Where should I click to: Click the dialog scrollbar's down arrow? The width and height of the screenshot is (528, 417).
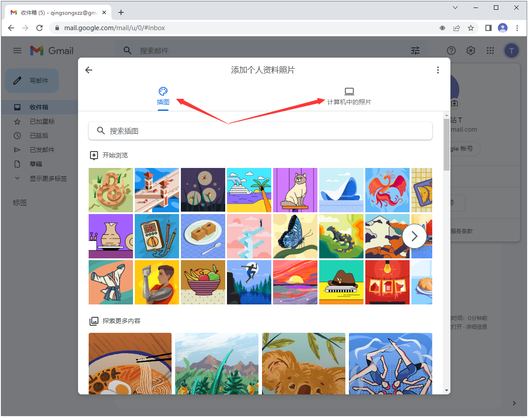pos(446,390)
